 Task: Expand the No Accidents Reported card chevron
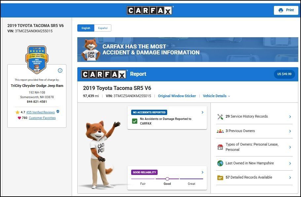coord(203,112)
